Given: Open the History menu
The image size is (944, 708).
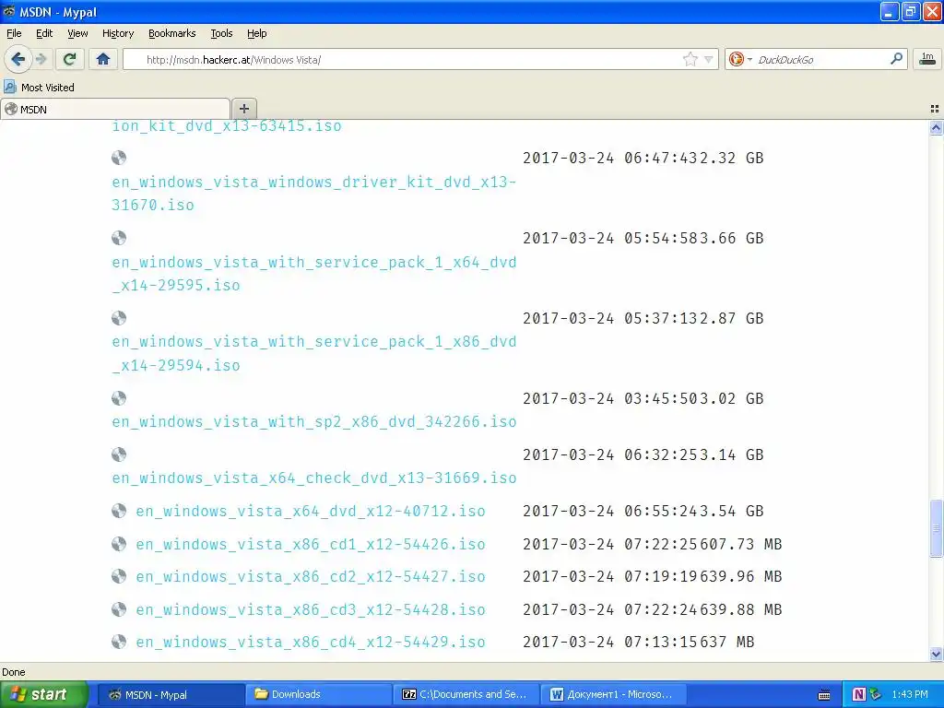Looking at the screenshot, I should point(117,33).
